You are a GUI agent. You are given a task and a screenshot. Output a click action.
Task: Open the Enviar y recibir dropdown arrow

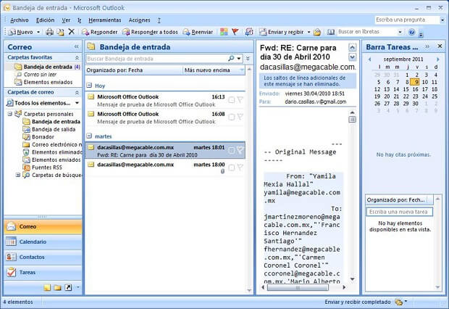[309, 32]
